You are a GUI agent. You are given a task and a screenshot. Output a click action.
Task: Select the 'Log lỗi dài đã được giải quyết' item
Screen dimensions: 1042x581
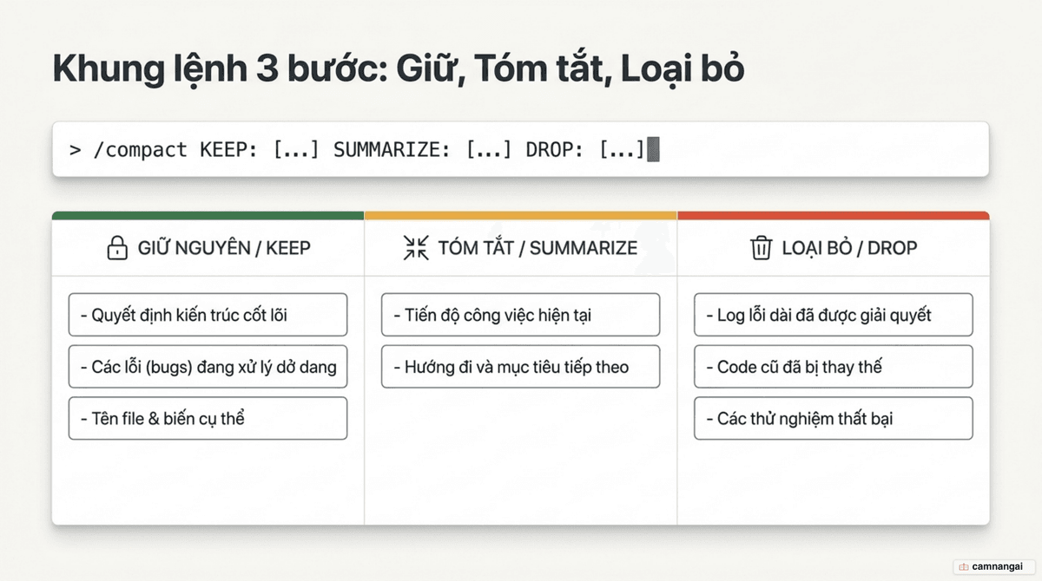click(834, 315)
